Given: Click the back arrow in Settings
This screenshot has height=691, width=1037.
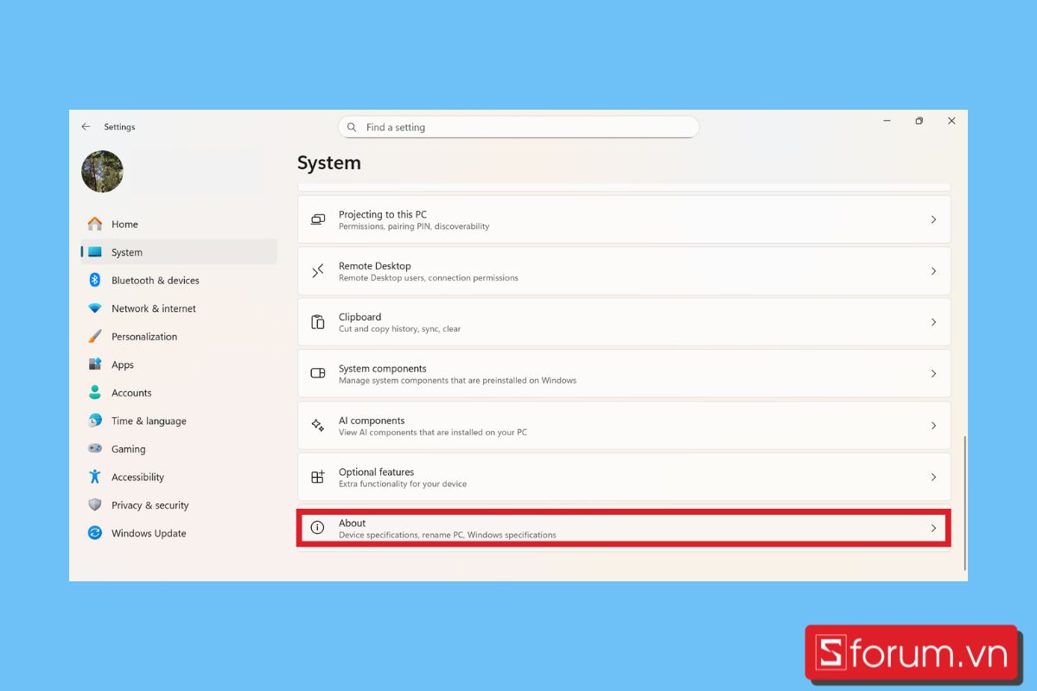Looking at the screenshot, I should pos(86,127).
